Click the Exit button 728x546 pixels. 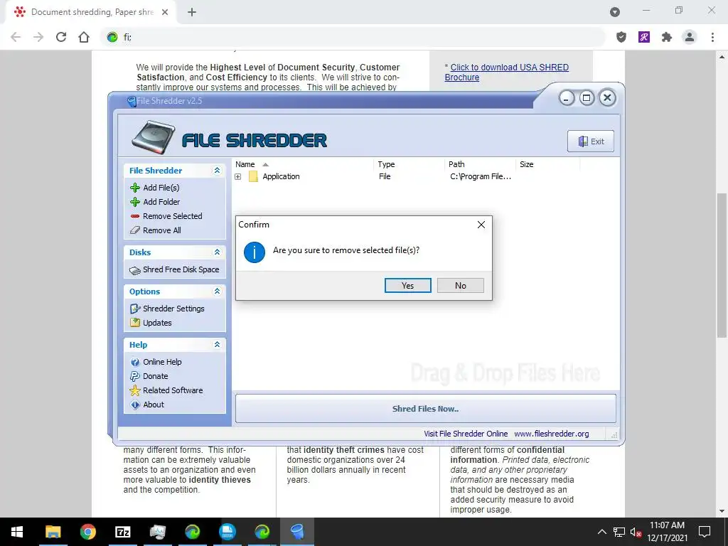coord(591,141)
